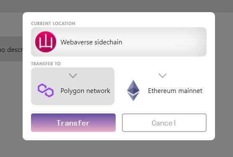
Task: Click the "Polygon network" text label
Action: (85, 91)
